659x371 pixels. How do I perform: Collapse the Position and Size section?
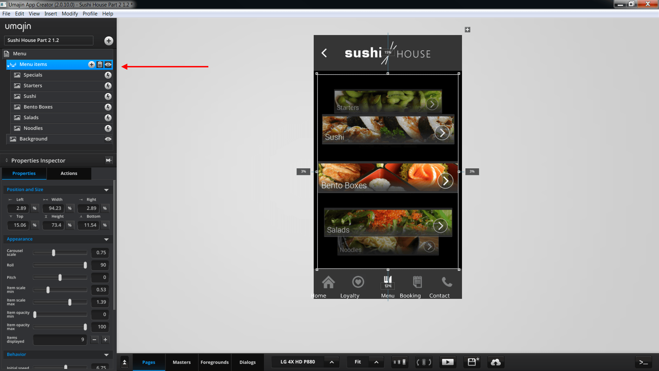coord(106,190)
